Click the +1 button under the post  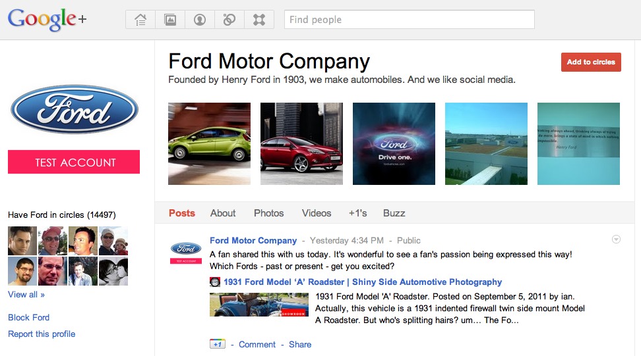pyautogui.click(x=218, y=344)
